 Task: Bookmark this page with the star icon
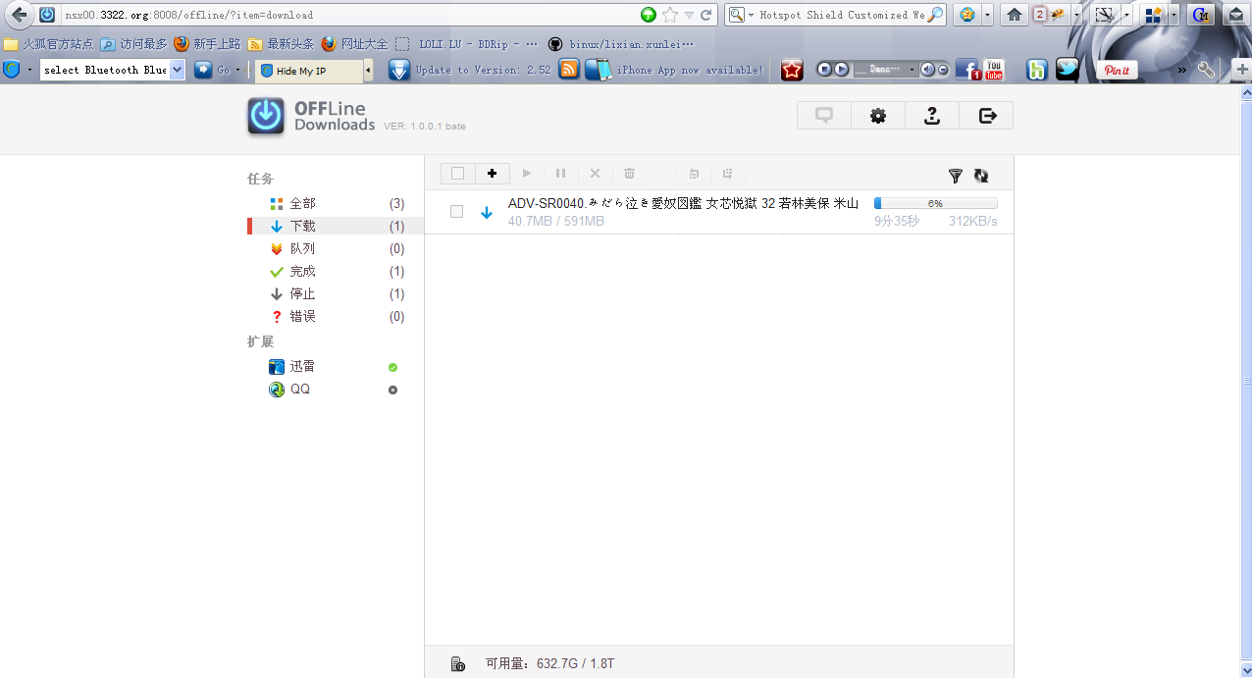pos(670,15)
